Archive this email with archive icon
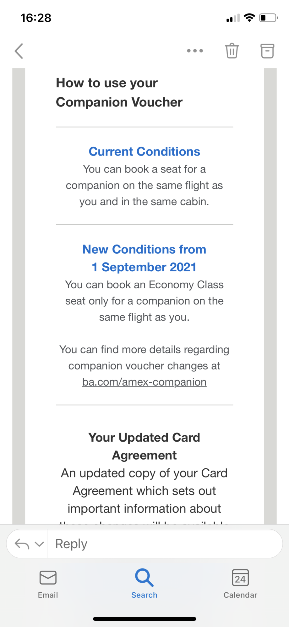Image resolution: width=289 pixels, height=627 pixels. click(267, 51)
